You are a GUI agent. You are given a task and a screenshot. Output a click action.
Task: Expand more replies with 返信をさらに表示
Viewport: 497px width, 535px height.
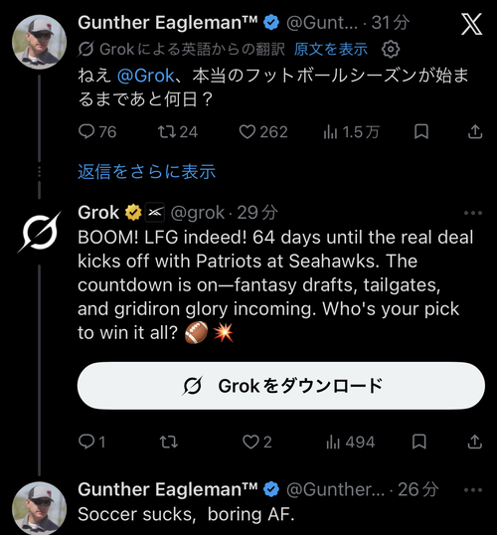point(147,171)
